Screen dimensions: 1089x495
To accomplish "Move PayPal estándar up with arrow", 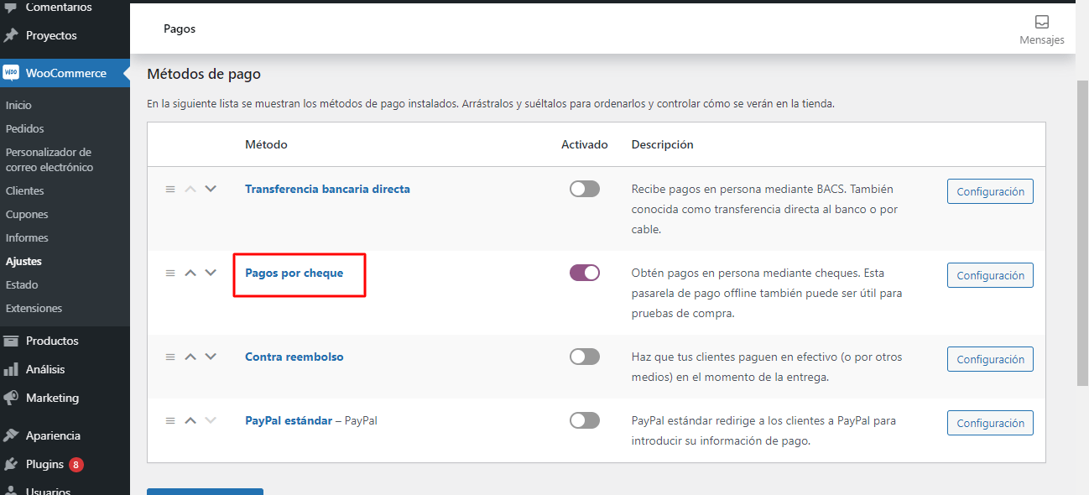I will 190,420.
